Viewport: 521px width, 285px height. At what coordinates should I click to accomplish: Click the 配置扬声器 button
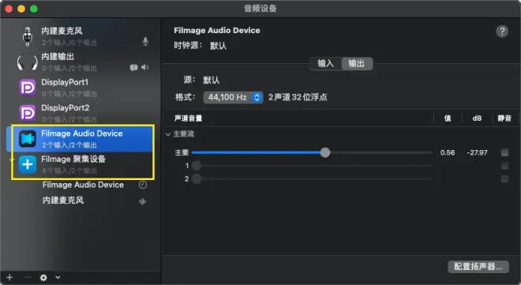(478, 266)
